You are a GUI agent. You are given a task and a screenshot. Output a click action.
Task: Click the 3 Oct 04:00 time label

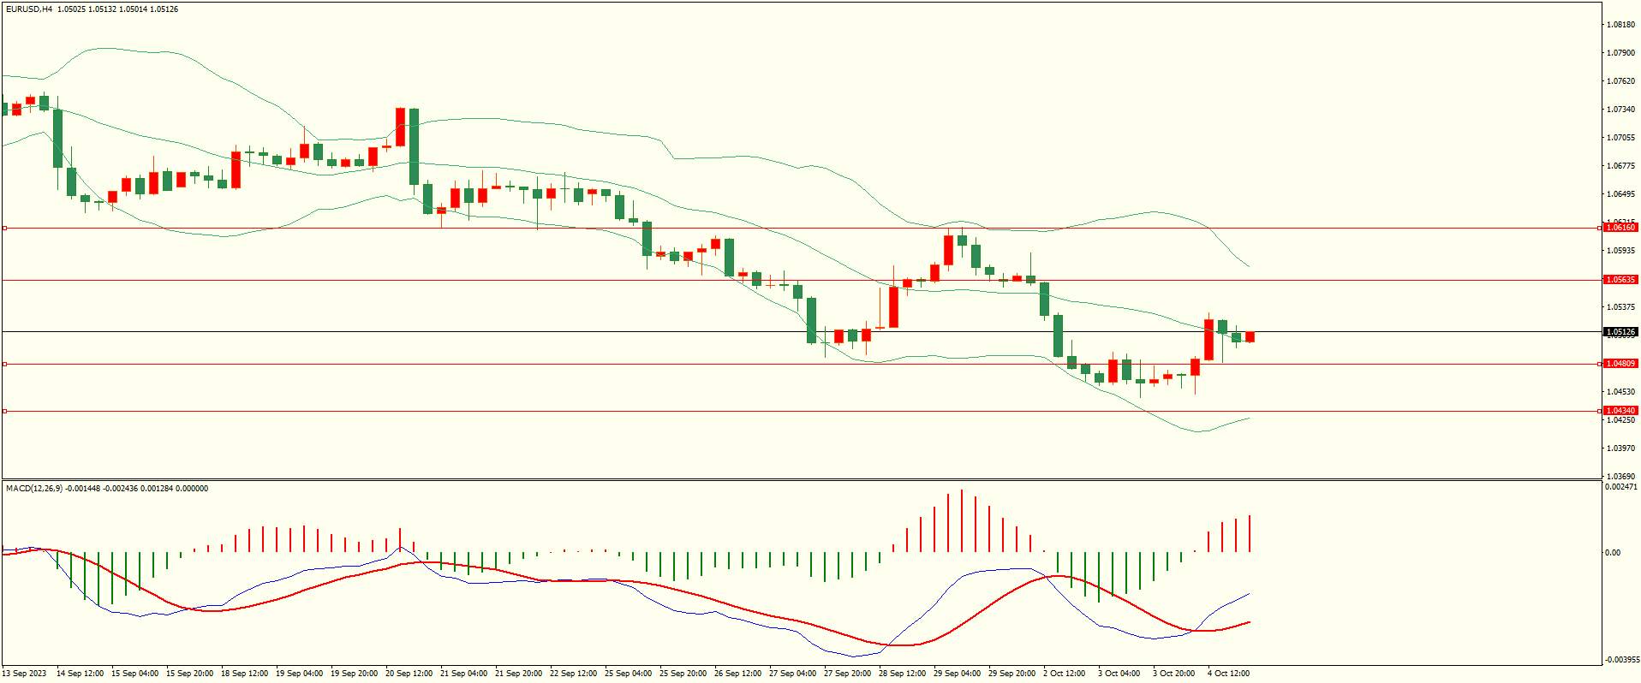pos(1119,674)
